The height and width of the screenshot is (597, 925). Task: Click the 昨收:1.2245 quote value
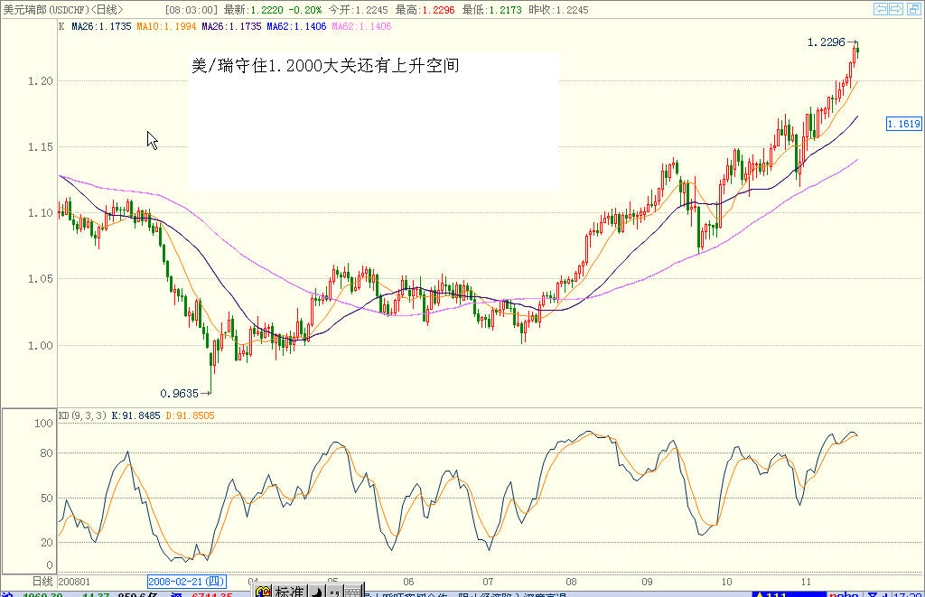click(558, 9)
